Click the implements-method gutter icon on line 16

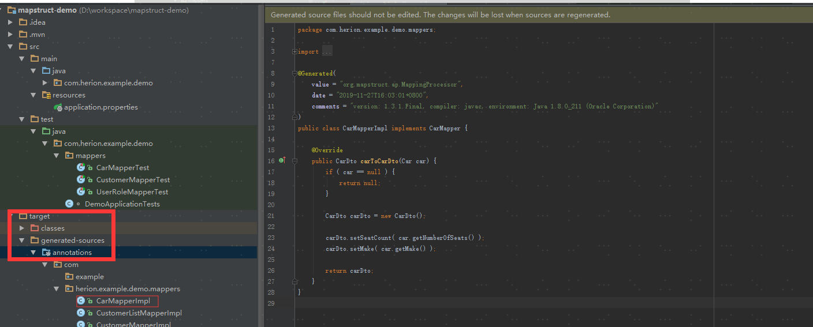[x=282, y=160]
